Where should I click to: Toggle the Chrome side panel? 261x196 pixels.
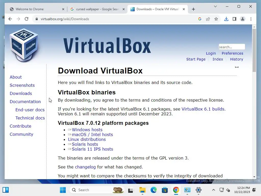tap(234, 19)
